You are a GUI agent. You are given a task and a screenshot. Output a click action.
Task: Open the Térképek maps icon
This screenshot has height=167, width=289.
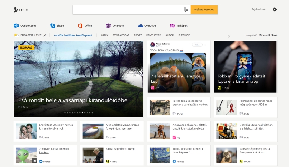pos(172,26)
